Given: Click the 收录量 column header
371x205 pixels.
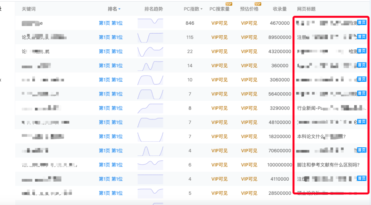Looking at the screenshot, I should 280,9.
